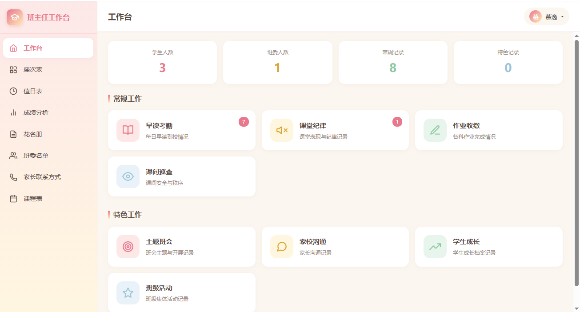
Task: Open the eye icon for 课间巡查
Action: click(x=128, y=176)
